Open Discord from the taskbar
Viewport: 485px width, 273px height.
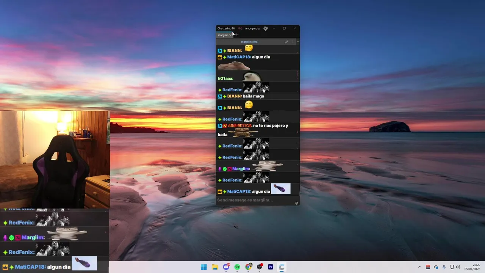coord(226,267)
